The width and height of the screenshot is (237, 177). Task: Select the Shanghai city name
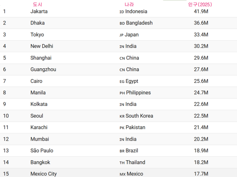pyautogui.click(x=41, y=58)
